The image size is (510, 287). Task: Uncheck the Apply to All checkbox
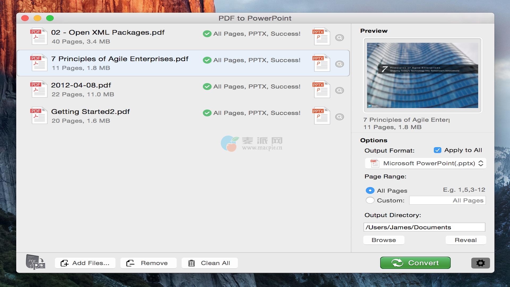(437, 150)
